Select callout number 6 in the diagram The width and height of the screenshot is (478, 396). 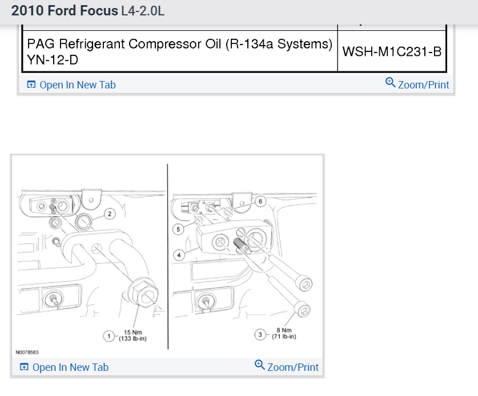[x=260, y=201]
